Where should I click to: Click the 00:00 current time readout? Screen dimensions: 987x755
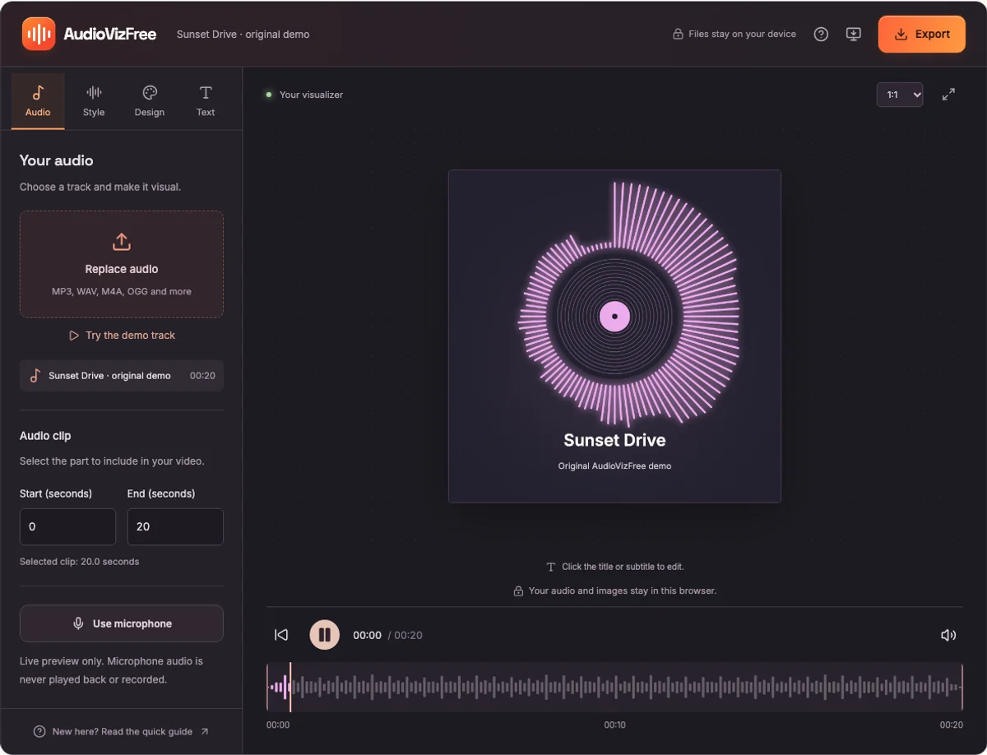[367, 635]
